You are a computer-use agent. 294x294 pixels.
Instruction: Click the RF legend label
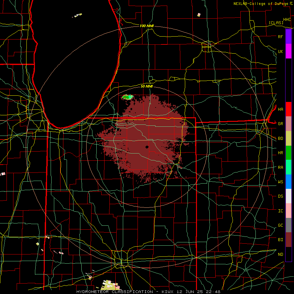280,37
